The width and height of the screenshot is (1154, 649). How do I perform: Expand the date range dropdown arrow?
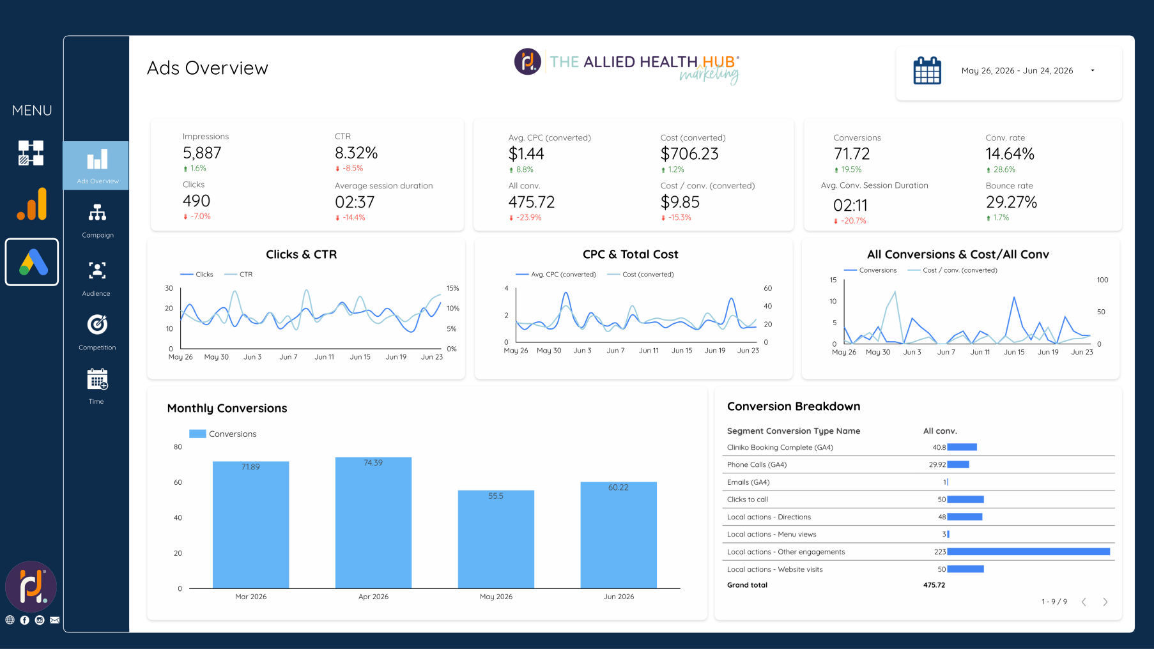click(1093, 70)
